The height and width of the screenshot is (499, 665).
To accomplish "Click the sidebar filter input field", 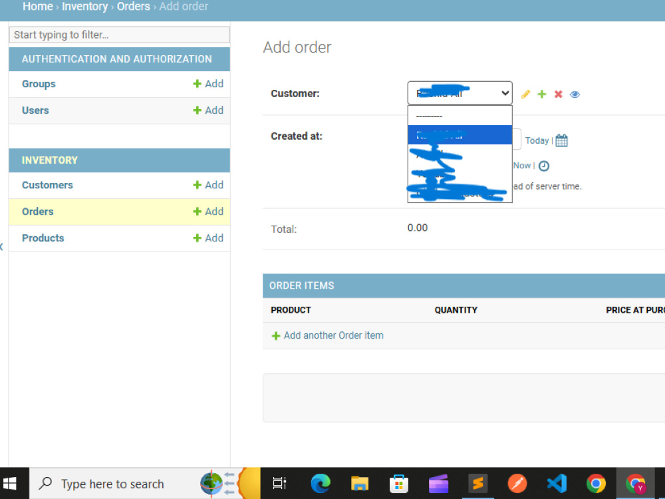I will [x=119, y=35].
